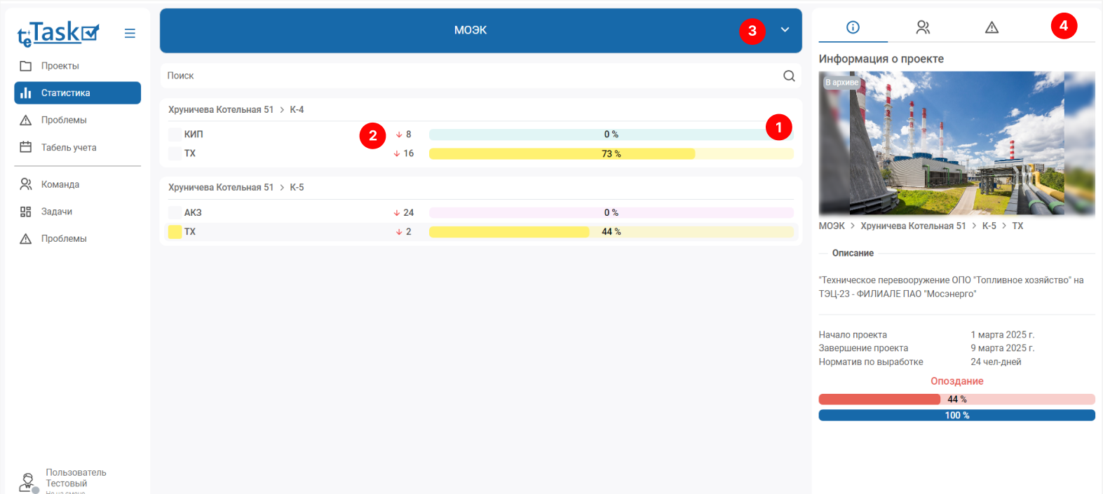Open the Проекты folder icon in sidebar

(26, 66)
